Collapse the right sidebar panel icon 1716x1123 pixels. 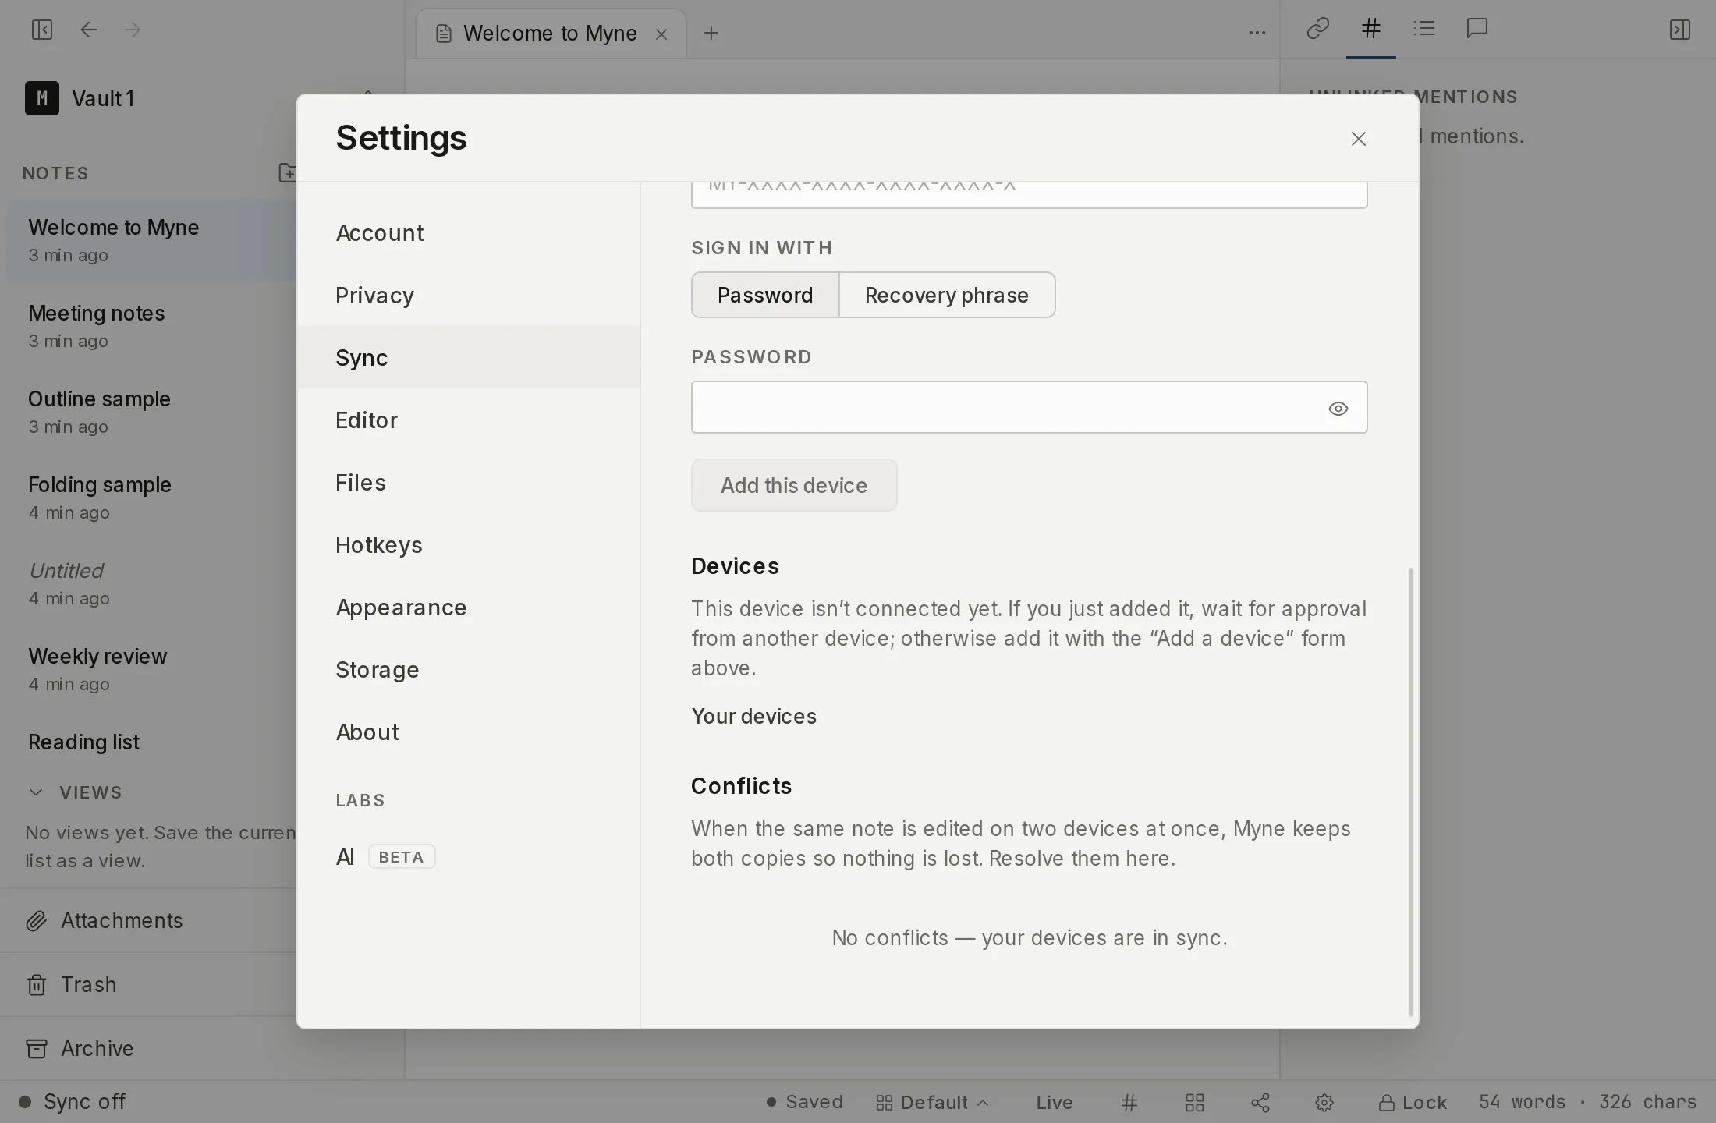[1680, 30]
